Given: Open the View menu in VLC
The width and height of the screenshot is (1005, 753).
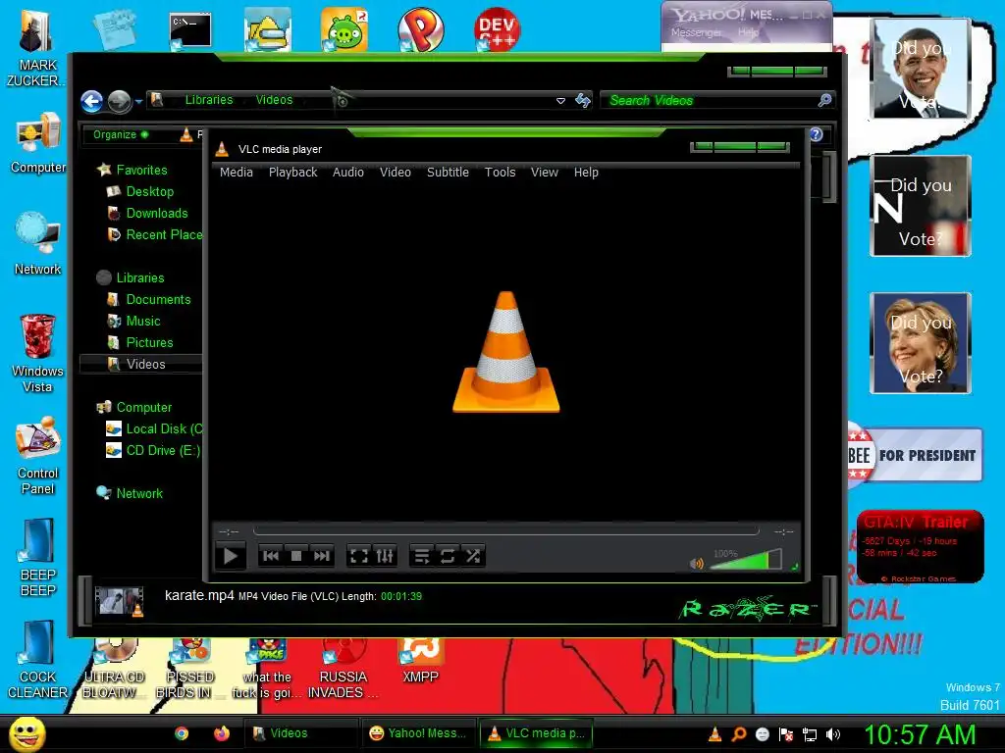Looking at the screenshot, I should [544, 173].
